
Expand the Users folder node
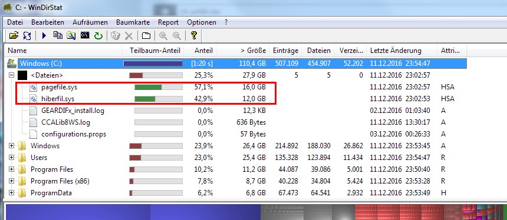12,158
